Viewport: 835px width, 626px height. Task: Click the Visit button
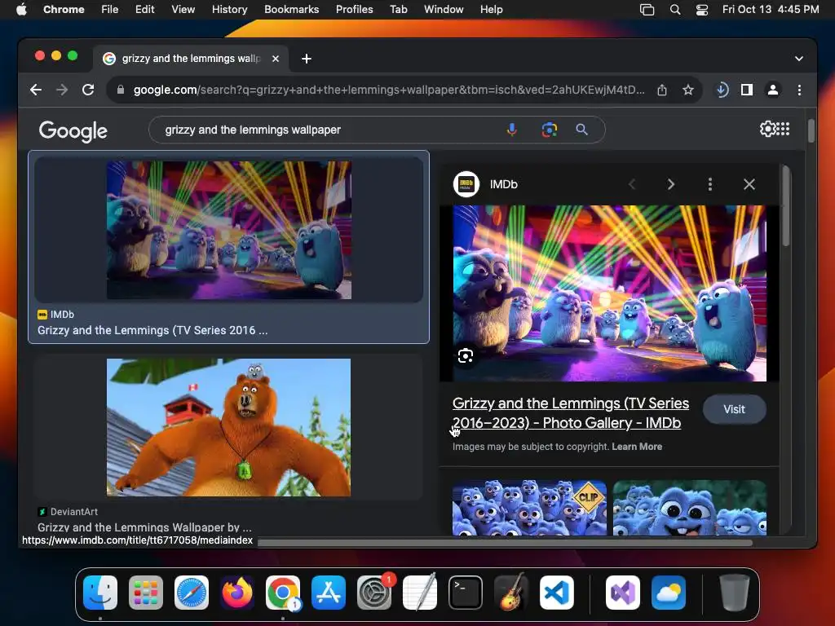(735, 409)
